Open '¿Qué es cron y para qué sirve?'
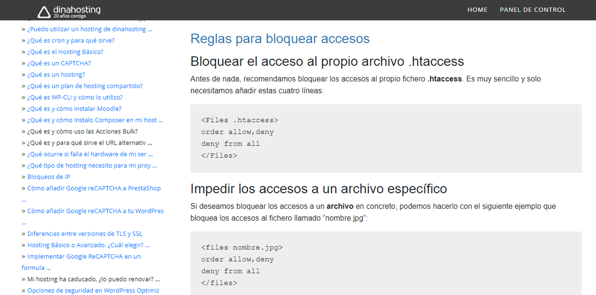The image size is (596, 295). pos(71,41)
